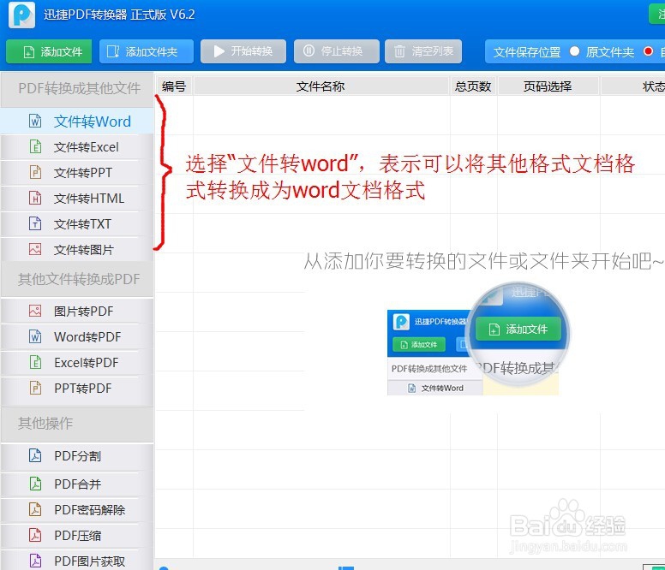Click the PDF icon beside PDF分割
The width and height of the screenshot is (665, 570).
coord(35,455)
